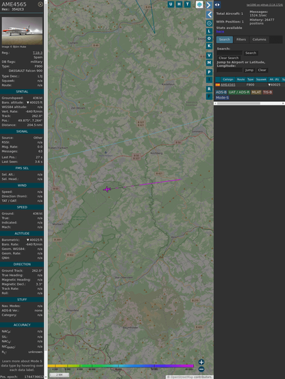Center map using the crosshair home icon
Viewport: 285px width, 379px height.
pos(209,23)
